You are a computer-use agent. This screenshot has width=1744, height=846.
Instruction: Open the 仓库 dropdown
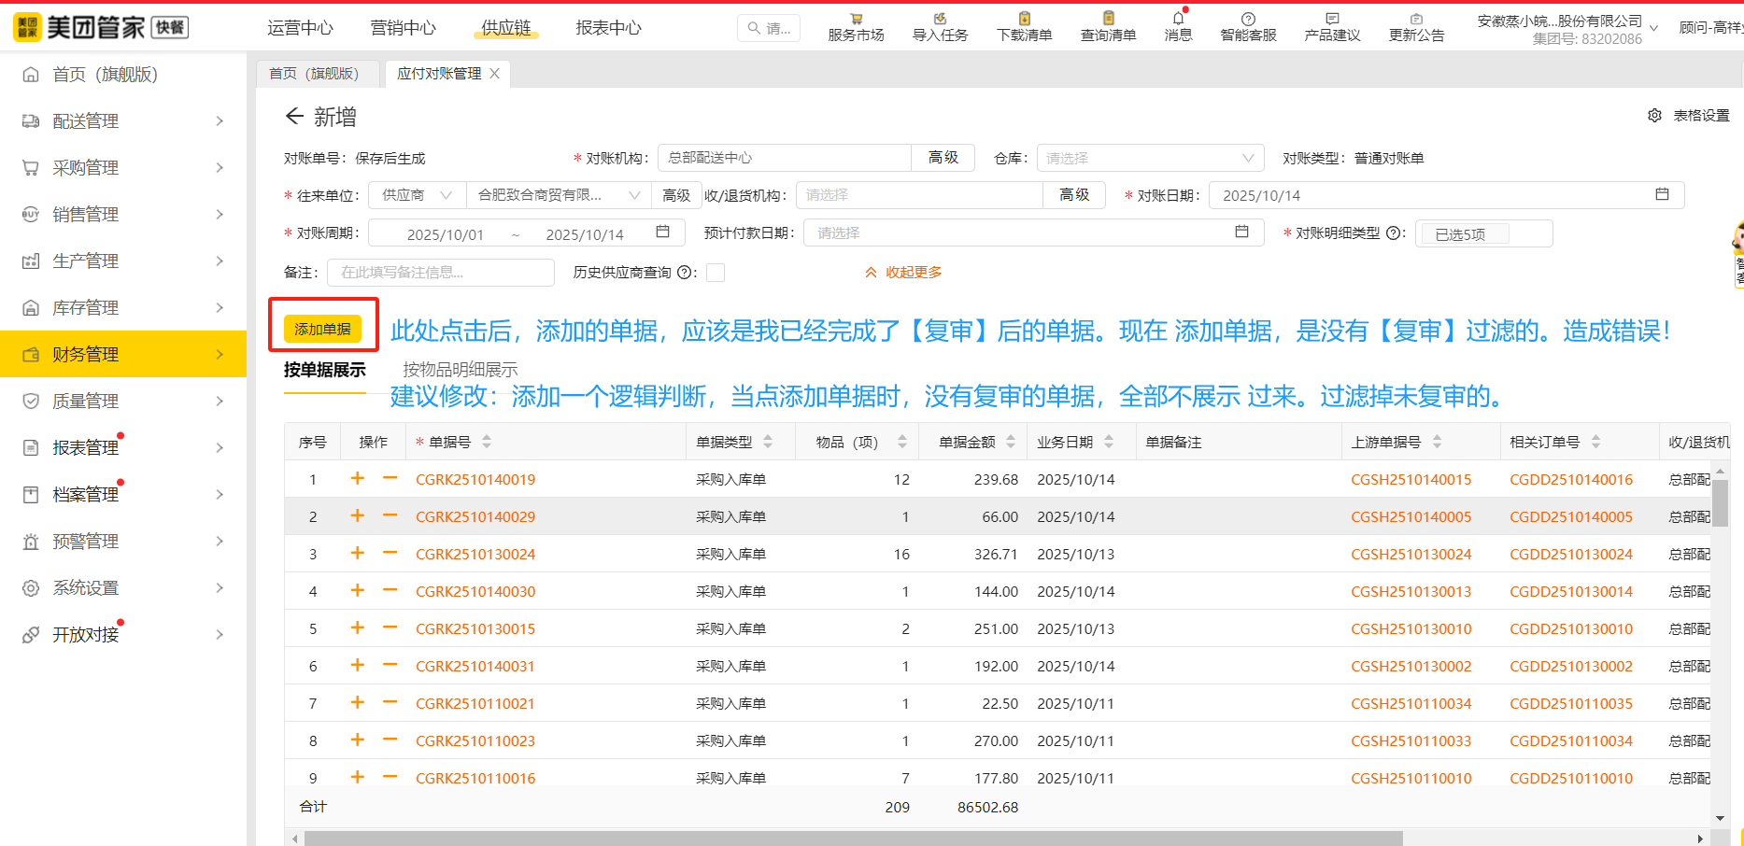(x=1149, y=158)
